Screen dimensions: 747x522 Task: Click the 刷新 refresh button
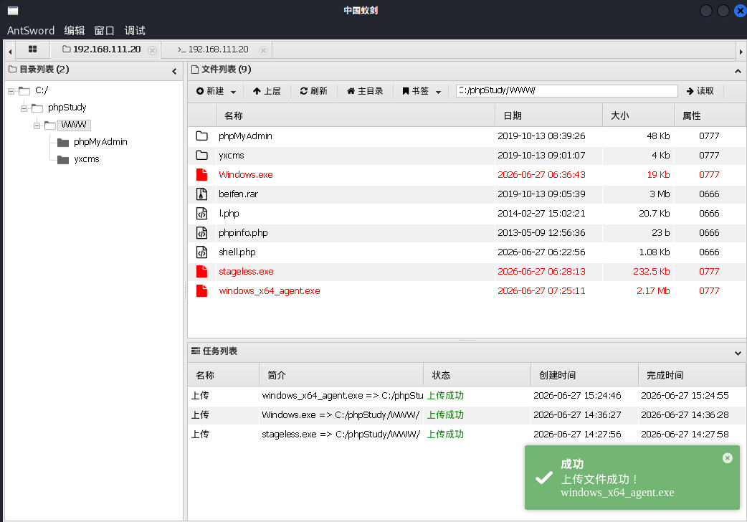tap(313, 91)
